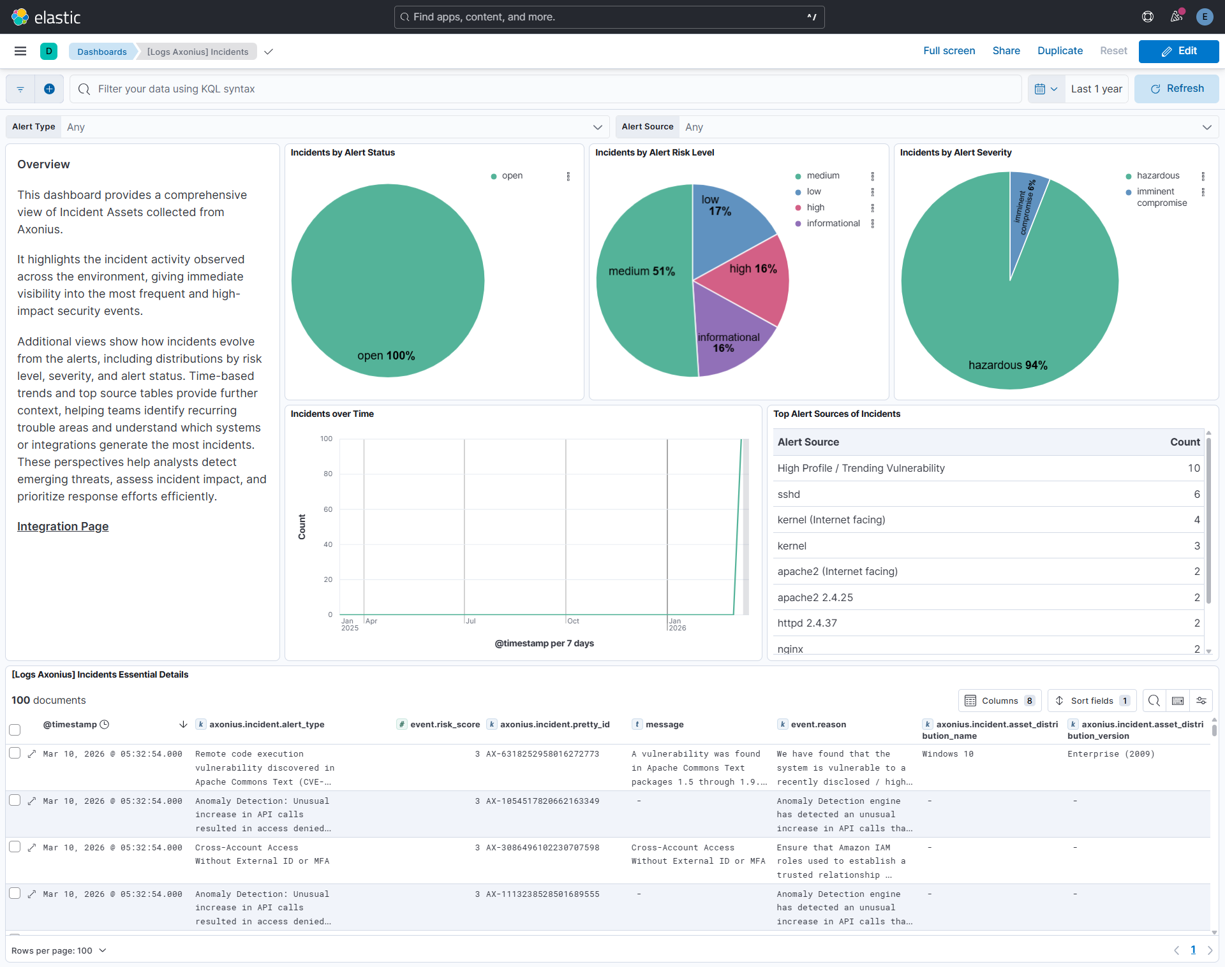Click options dots beside low legend

click(x=872, y=192)
